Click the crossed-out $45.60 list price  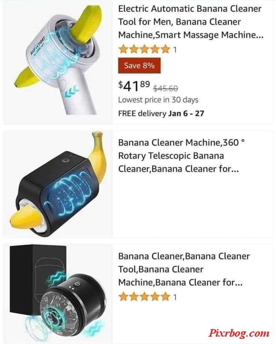tap(165, 88)
